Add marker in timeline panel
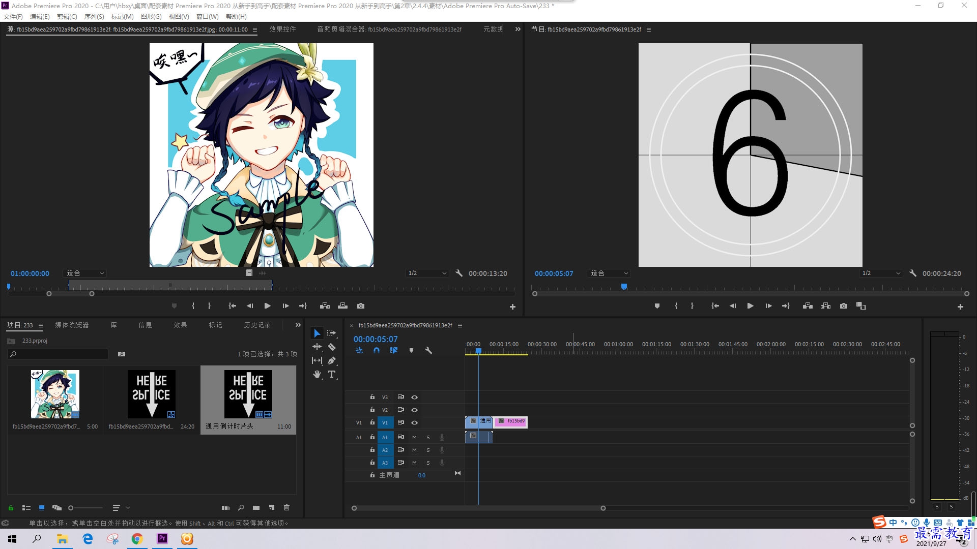Viewport: 977px width, 549px height. coord(411,350)
